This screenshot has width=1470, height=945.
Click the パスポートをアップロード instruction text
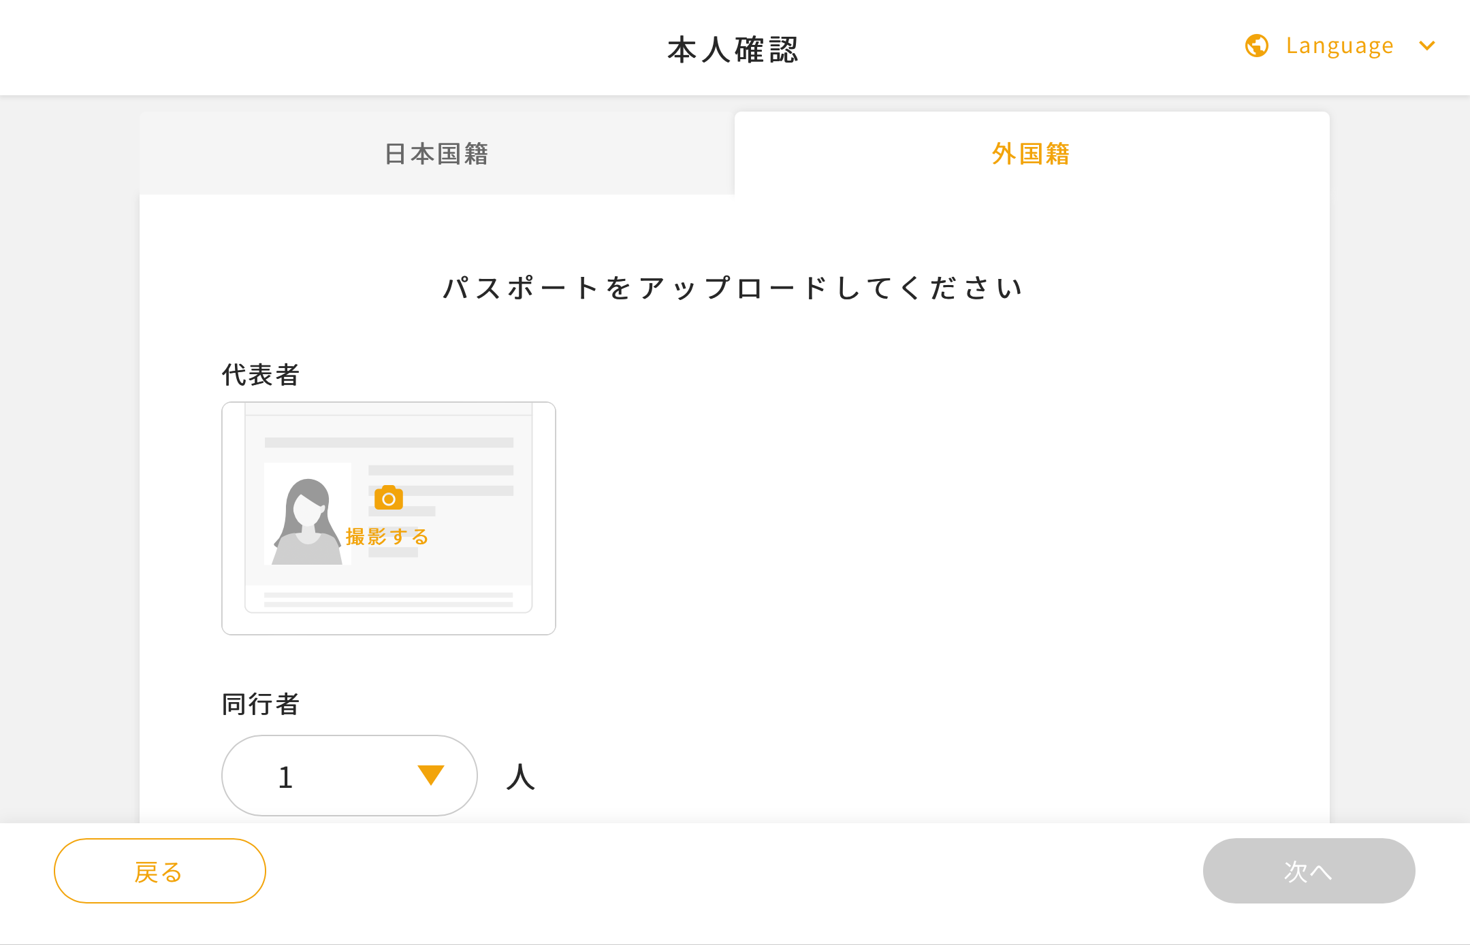(x=734, y=288)
